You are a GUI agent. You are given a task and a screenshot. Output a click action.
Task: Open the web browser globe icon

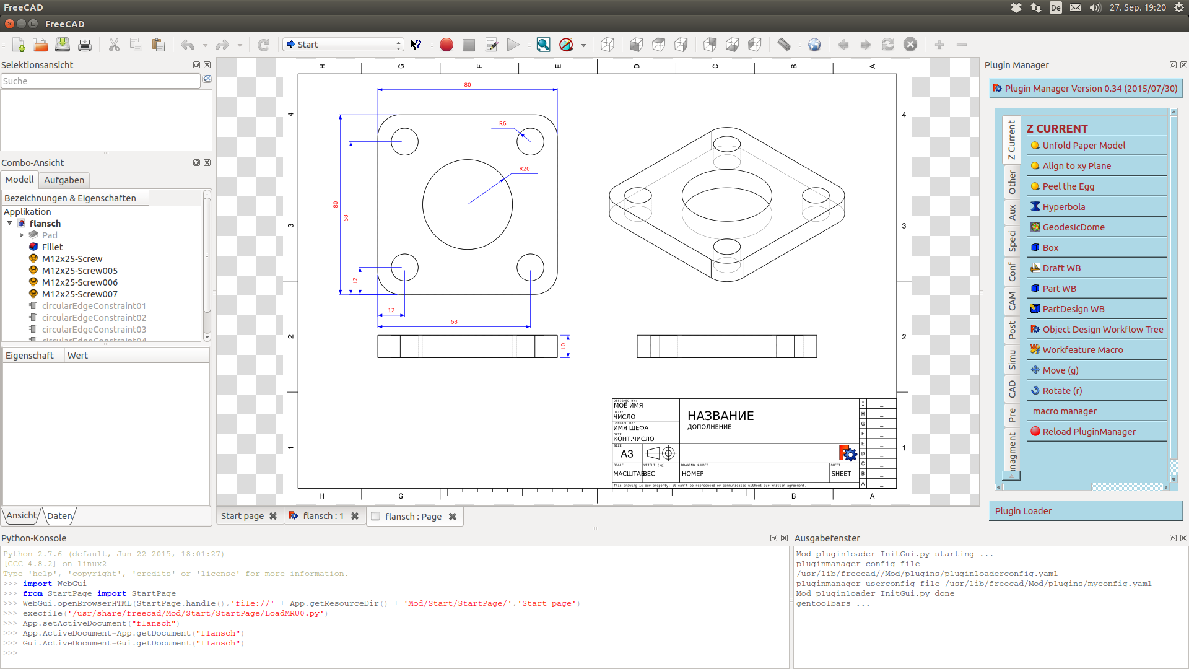pos(814,45)
